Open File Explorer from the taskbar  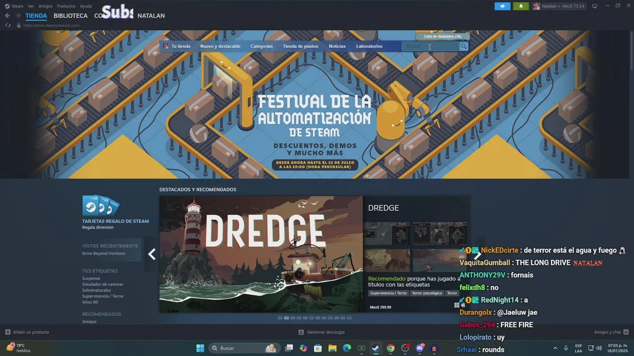point(332,348)
